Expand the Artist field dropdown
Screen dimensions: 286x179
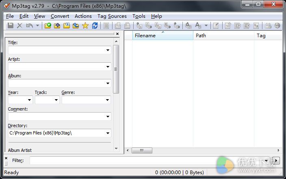108,66
